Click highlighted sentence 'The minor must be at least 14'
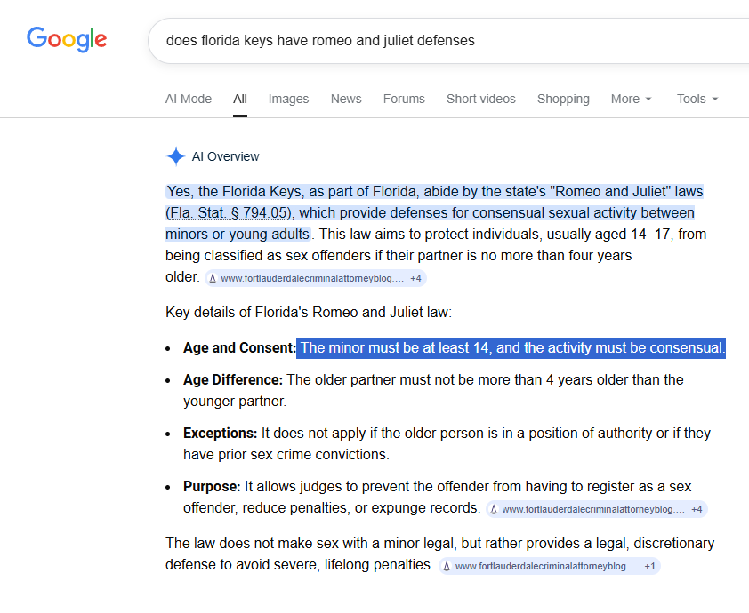Screen dimensions: 749x613 pyautogui.click(x=511, y=347)
